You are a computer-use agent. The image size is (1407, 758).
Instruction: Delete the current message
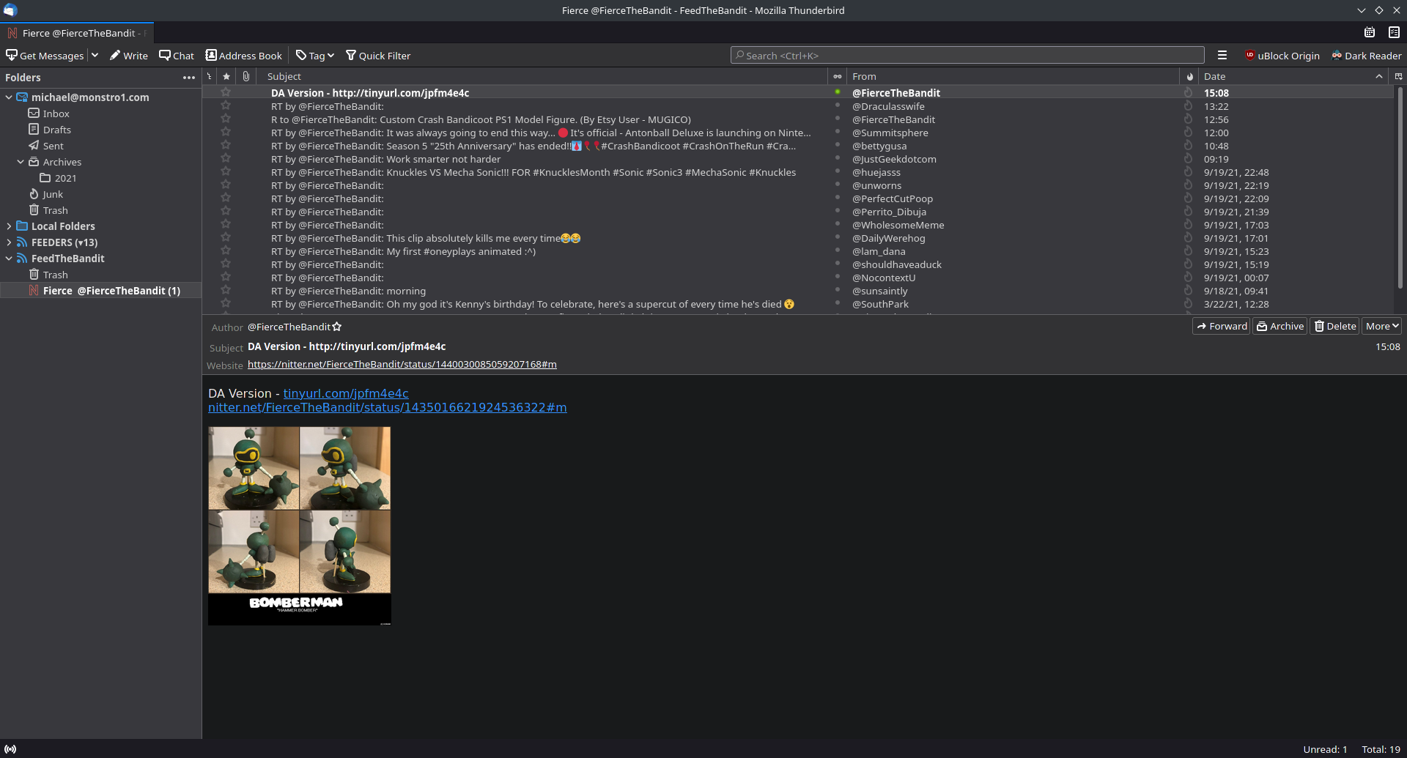pyautogui.click(x=1335, y=326)
